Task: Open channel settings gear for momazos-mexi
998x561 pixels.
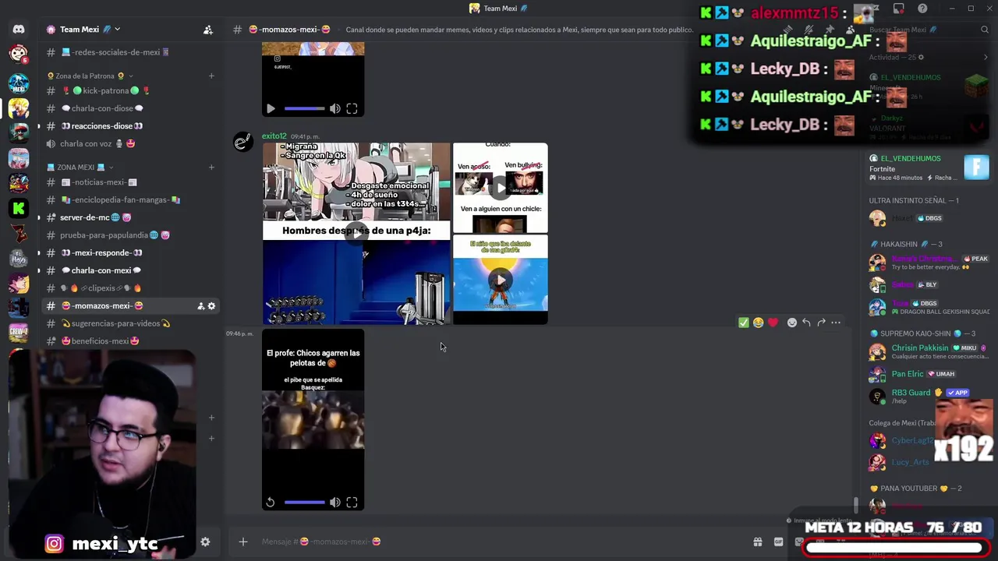Action: (x=211, y=306)
